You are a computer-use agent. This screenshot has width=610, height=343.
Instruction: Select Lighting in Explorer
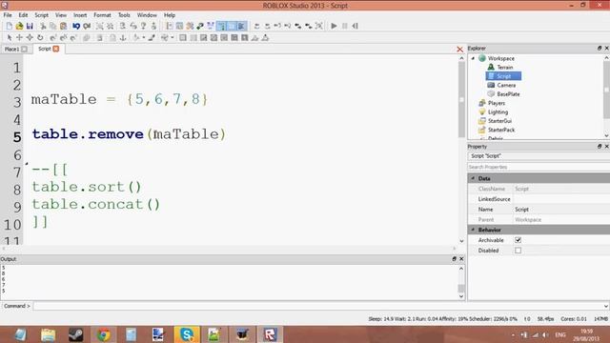(x=498, y=112)
